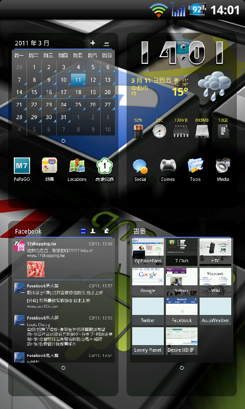Tap the RAM memory chip icon

(181, 131)
